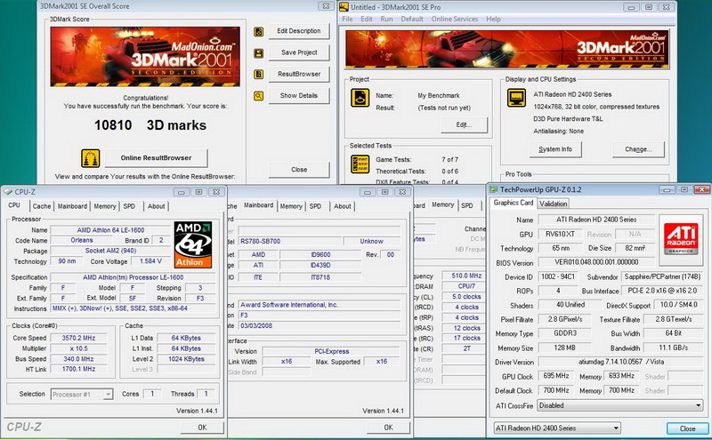Viewport: 712px width, 440px height.
Task: Click the ResultBrowser icon beside its button
Action: (258, 75)
